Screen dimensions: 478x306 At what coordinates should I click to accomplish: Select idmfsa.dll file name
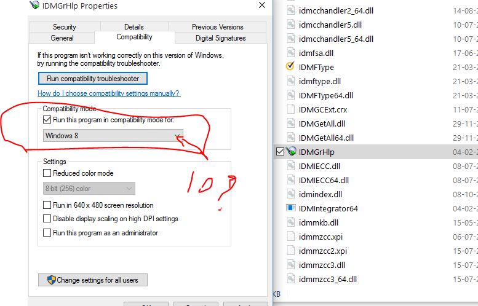(316, 53)
